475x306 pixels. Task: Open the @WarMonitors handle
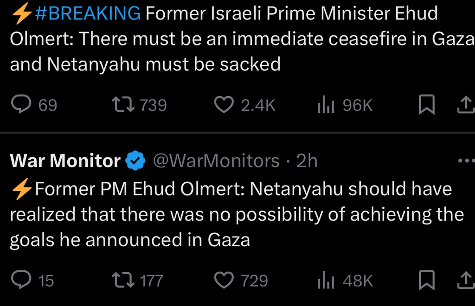[x=216, y=161]
